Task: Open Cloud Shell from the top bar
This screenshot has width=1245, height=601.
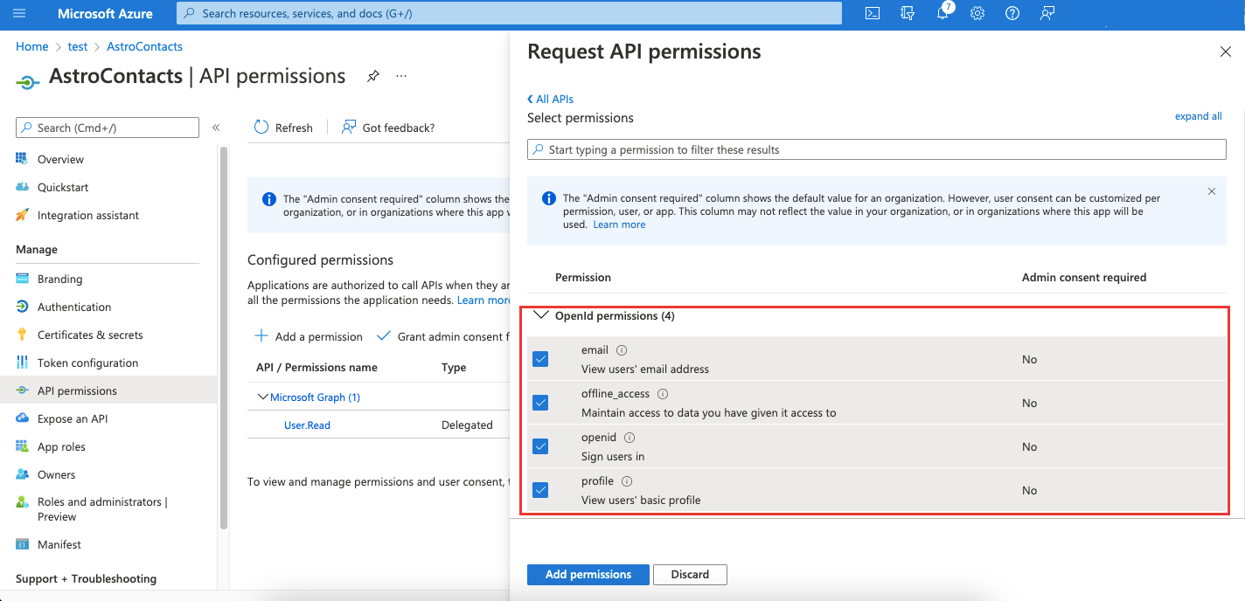Action: click(873, 13)
